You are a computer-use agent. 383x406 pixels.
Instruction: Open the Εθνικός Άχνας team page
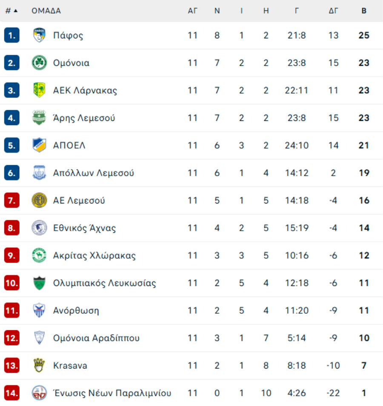pos(84,228)
